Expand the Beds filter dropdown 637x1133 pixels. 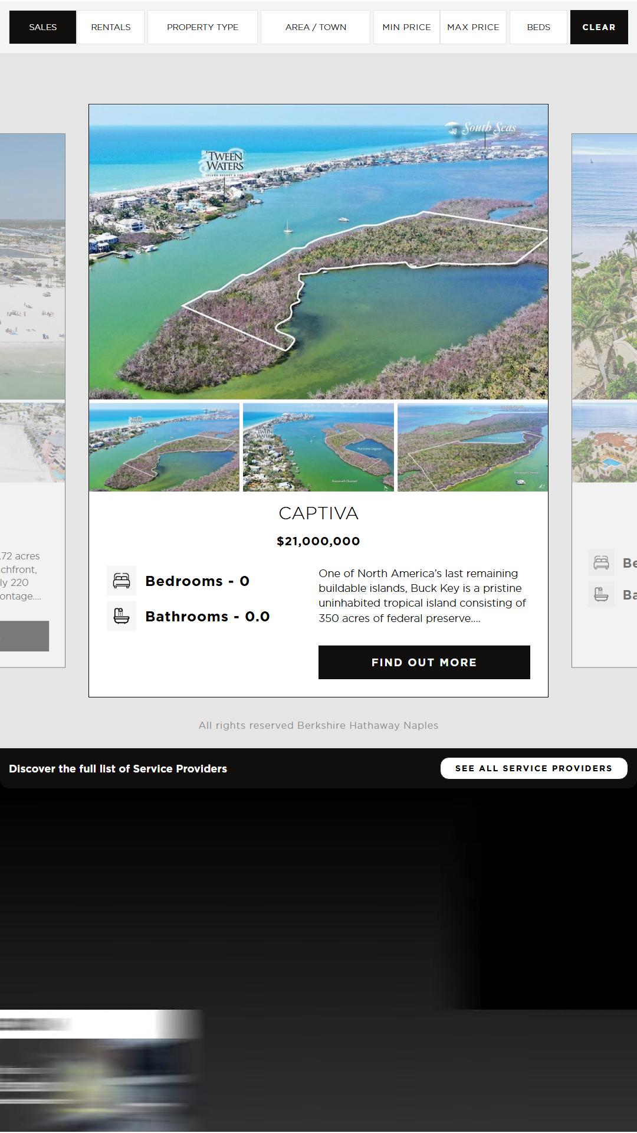pos(539,27)
